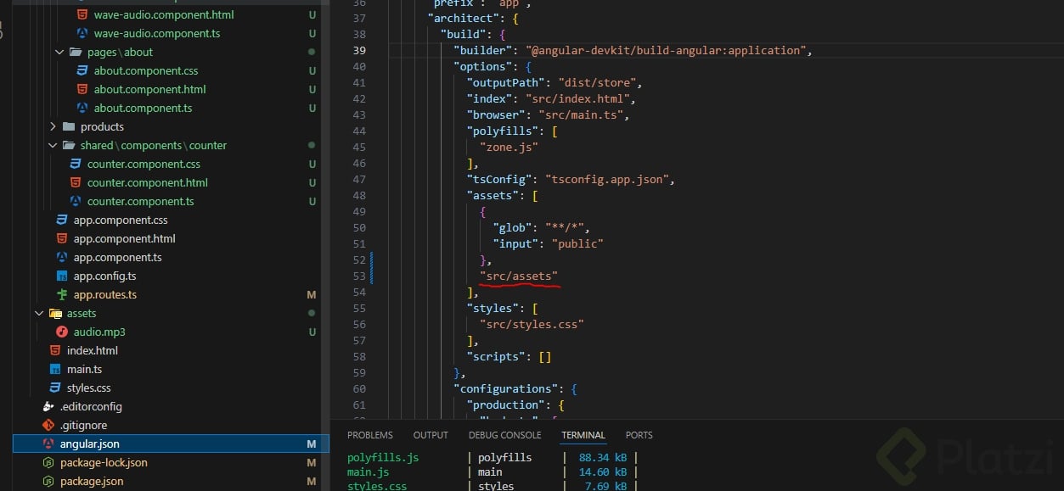Open about.component.css file
This screenshot has width=1064, height=491.
click(146, 70)
